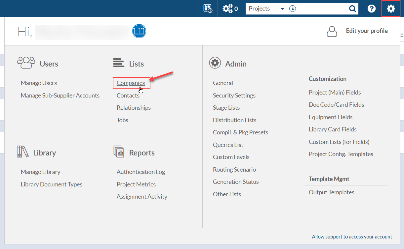Select Manage Users menu entry

[x=39, y=83]
